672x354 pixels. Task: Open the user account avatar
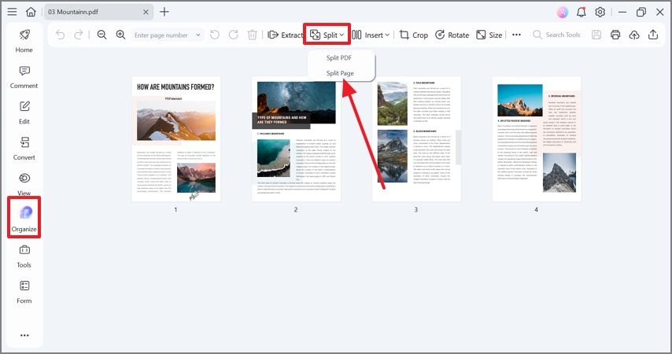tap(563, 12)
